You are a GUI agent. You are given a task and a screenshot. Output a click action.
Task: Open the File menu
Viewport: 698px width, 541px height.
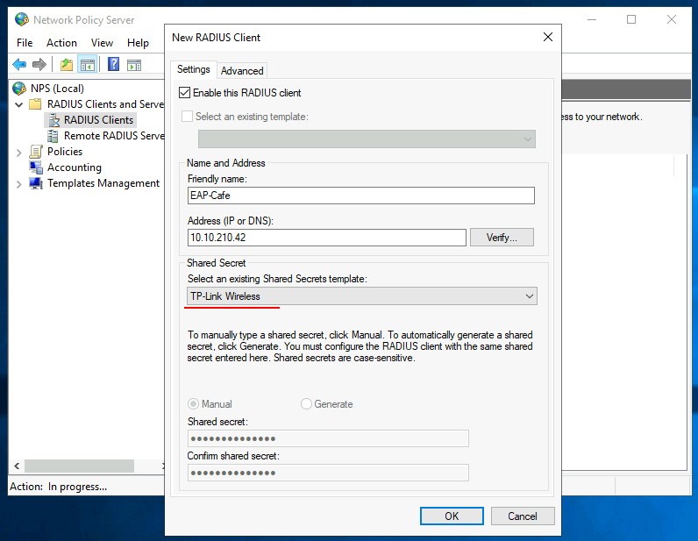click(25, 43)
